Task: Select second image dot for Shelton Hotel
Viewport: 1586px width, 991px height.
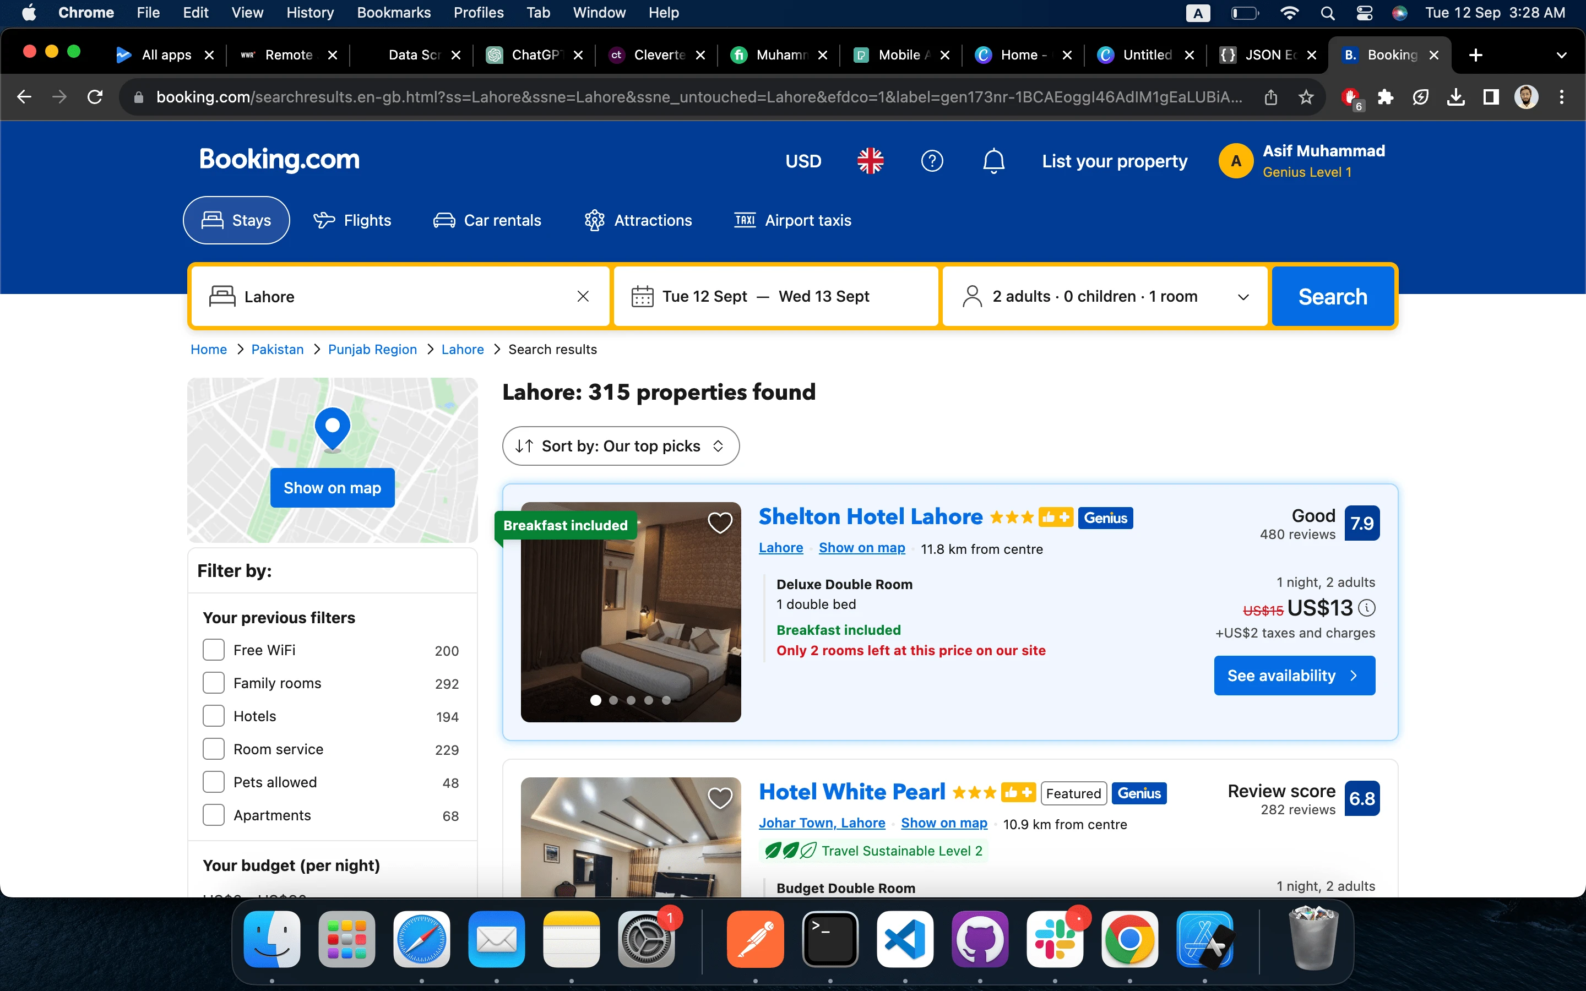Action: (613, 700)
